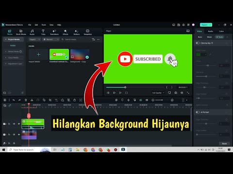233x174 pixels.
Task: Click the play button in player
Action: (120, 93)
